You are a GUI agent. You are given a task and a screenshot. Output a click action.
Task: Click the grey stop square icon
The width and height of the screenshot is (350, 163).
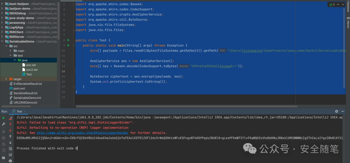click(4, 132)
